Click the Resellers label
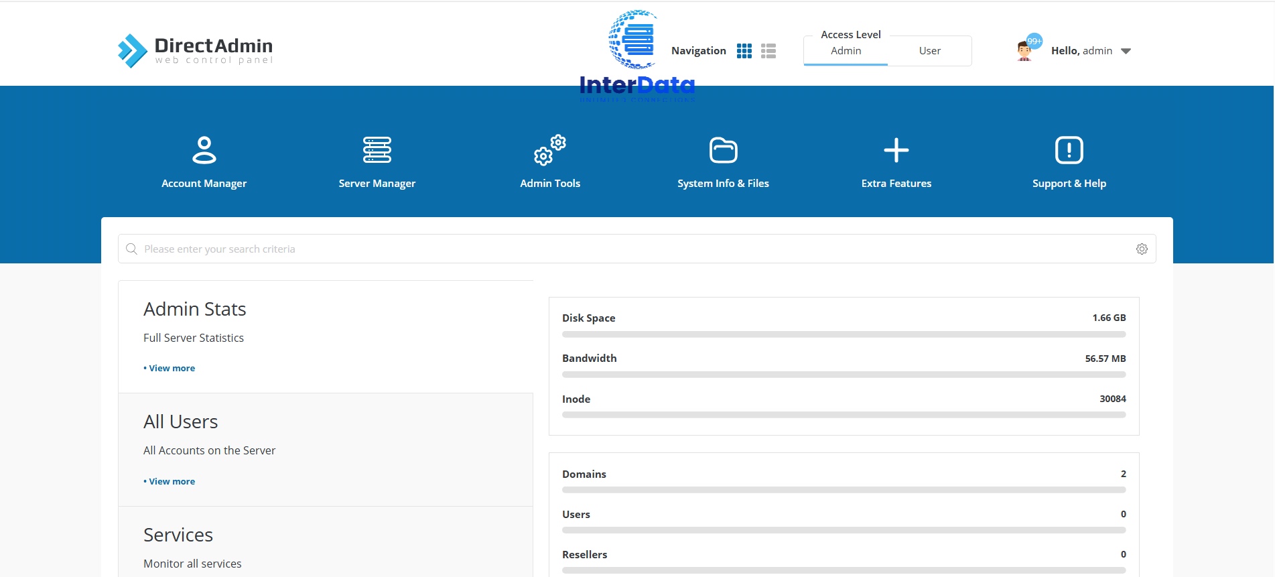The image size is (1275, 577). click(x=584, y=554)
